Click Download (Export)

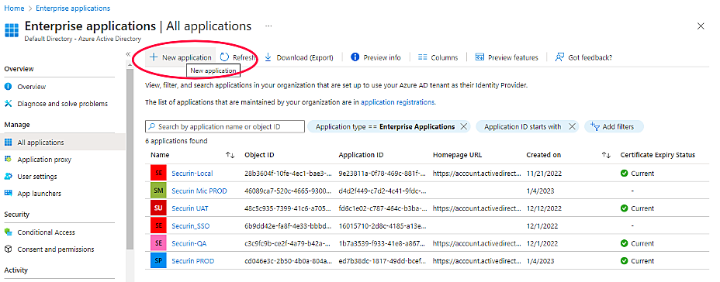(x=299, y=57)
